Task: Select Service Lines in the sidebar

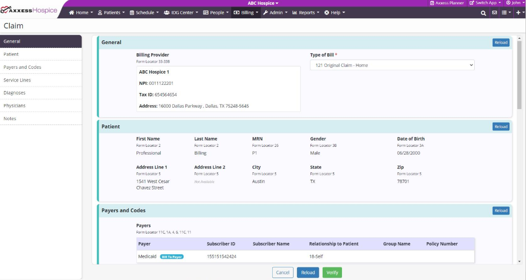Action: 17,80
